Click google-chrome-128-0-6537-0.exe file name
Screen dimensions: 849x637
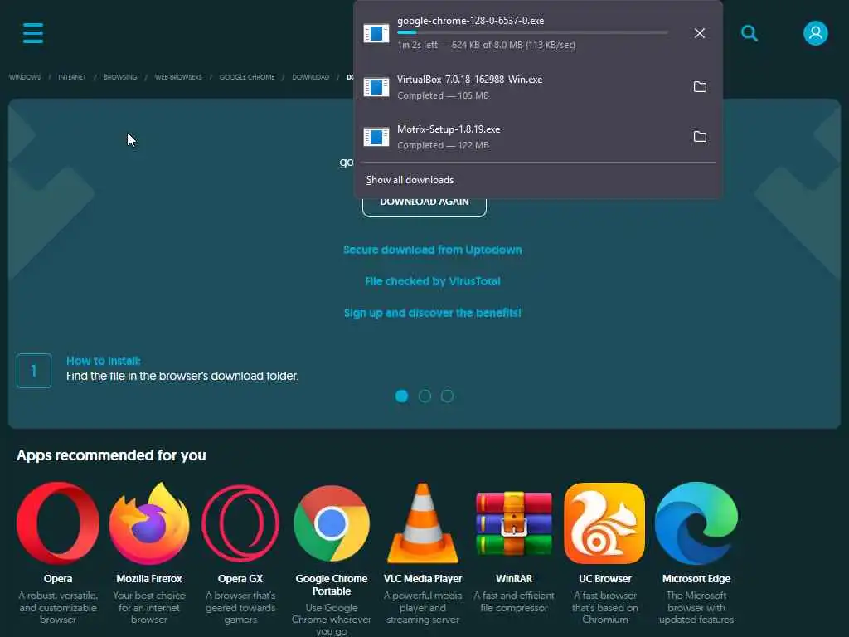point(471,21)
